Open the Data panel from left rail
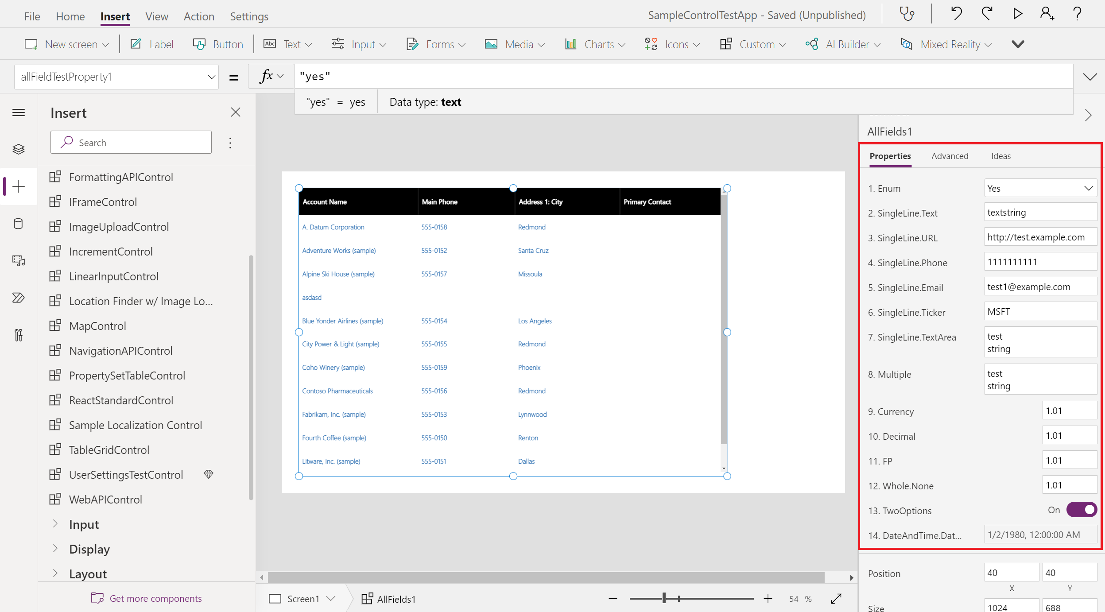The width and height of the screenshot is (1105, 612). point(19,224)
